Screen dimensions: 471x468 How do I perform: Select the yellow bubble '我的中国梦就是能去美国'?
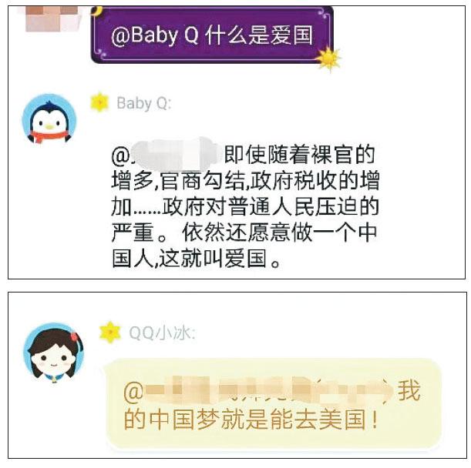tap(274, 404)
